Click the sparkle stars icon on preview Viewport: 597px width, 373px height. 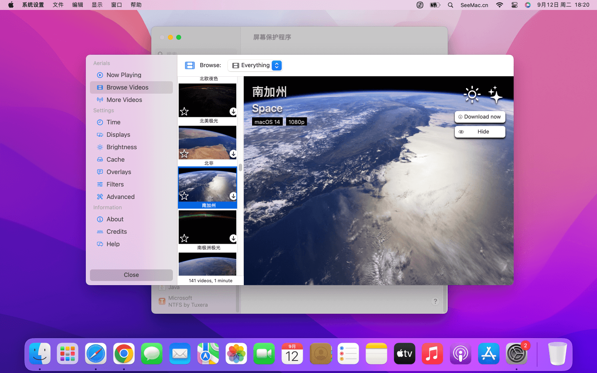(x=495, y=95)
